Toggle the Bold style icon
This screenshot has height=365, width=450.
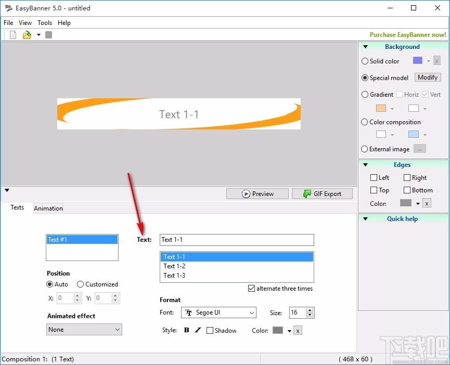pyautogui.click(x=187, y=330)
